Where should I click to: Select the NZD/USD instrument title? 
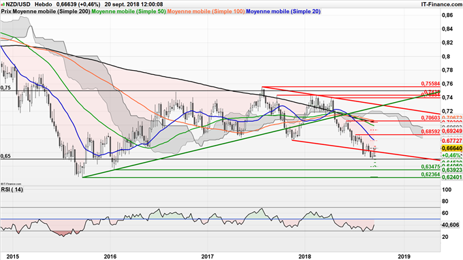pos(18,5)
